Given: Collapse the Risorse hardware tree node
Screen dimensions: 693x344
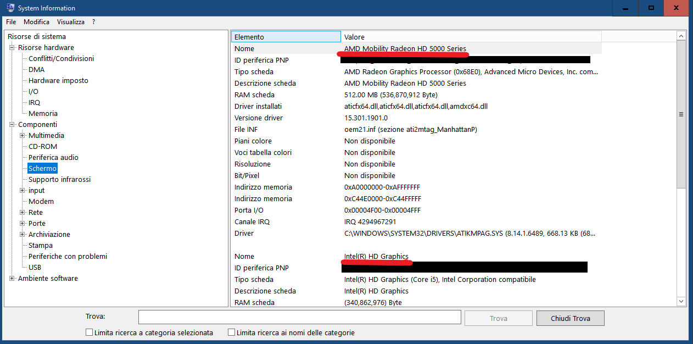Looking at the screenshot, I should [12, 48].
